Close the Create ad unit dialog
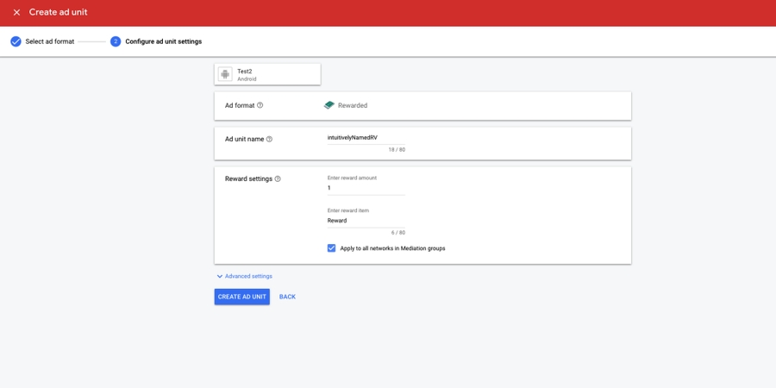This screenshot has height=388, width=776. pyautogui.click(x=16, y=12)
